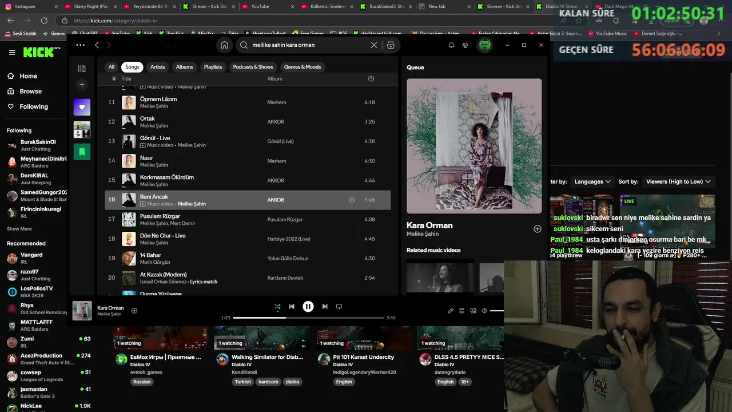Seek within the song progress bar

(308, 318)
